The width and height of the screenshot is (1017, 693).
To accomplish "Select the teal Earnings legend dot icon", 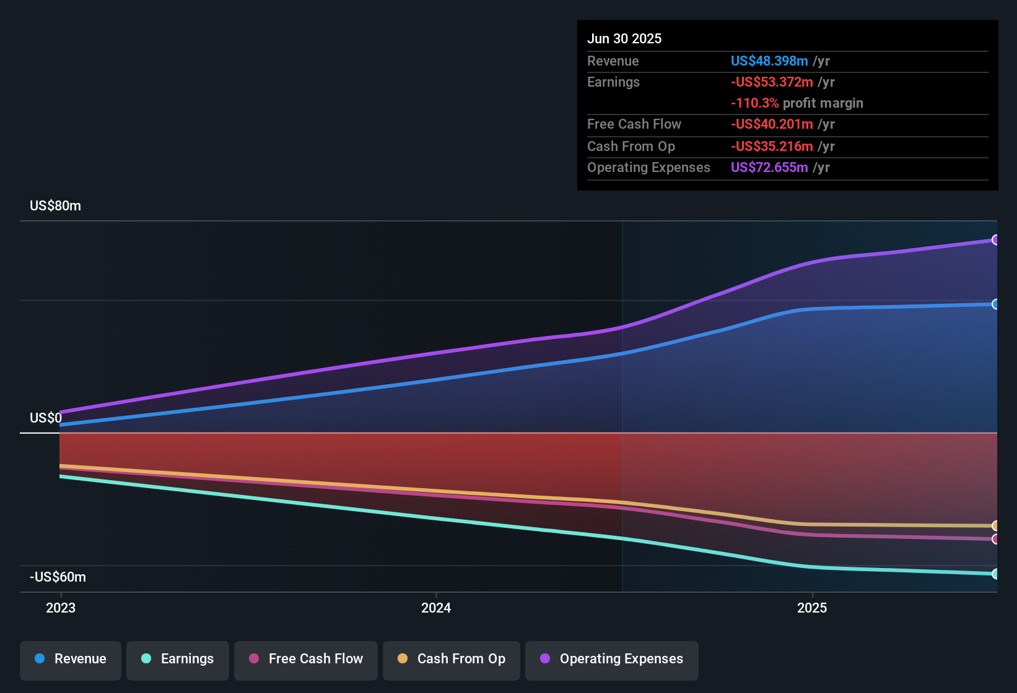I will click(x=147, y=659).
